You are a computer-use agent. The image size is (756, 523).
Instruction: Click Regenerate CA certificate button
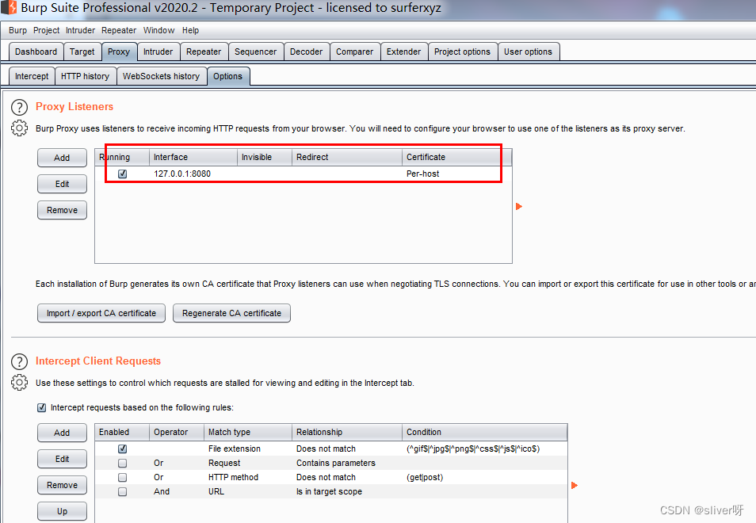coord(232,313)
